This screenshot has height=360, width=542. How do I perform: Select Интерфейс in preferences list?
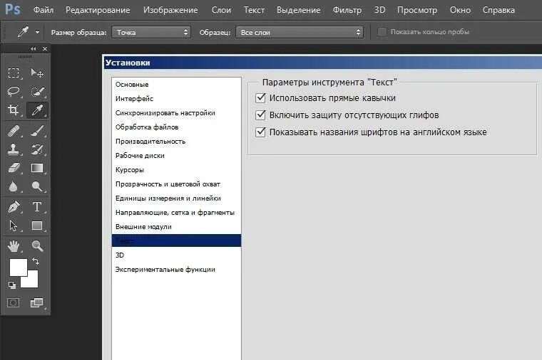(x=176, y=99)
